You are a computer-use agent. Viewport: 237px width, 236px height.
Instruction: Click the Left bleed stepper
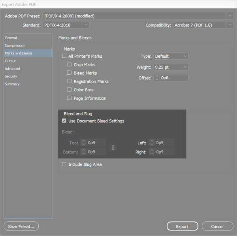point(152,143)
